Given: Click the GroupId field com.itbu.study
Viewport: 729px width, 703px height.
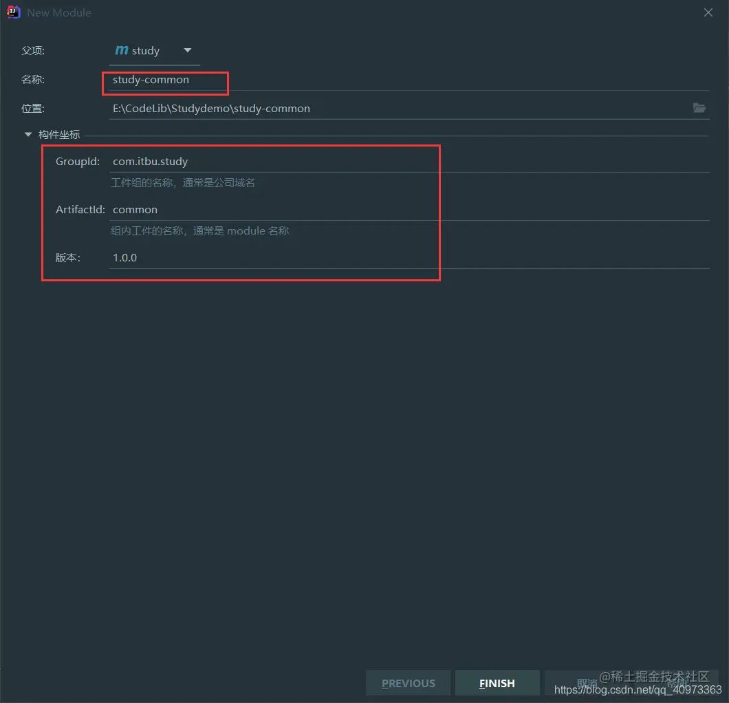Looking at the screenshot, I should (409, 162).
